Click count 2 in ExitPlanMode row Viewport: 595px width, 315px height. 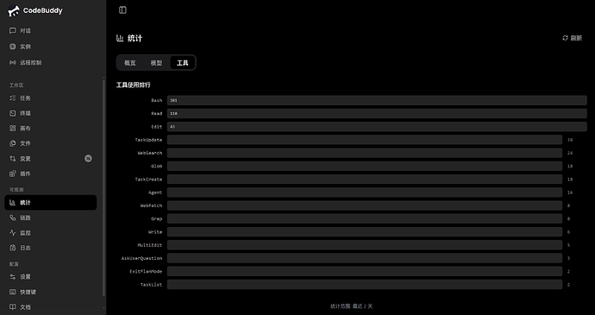click(x=569, y=272)
